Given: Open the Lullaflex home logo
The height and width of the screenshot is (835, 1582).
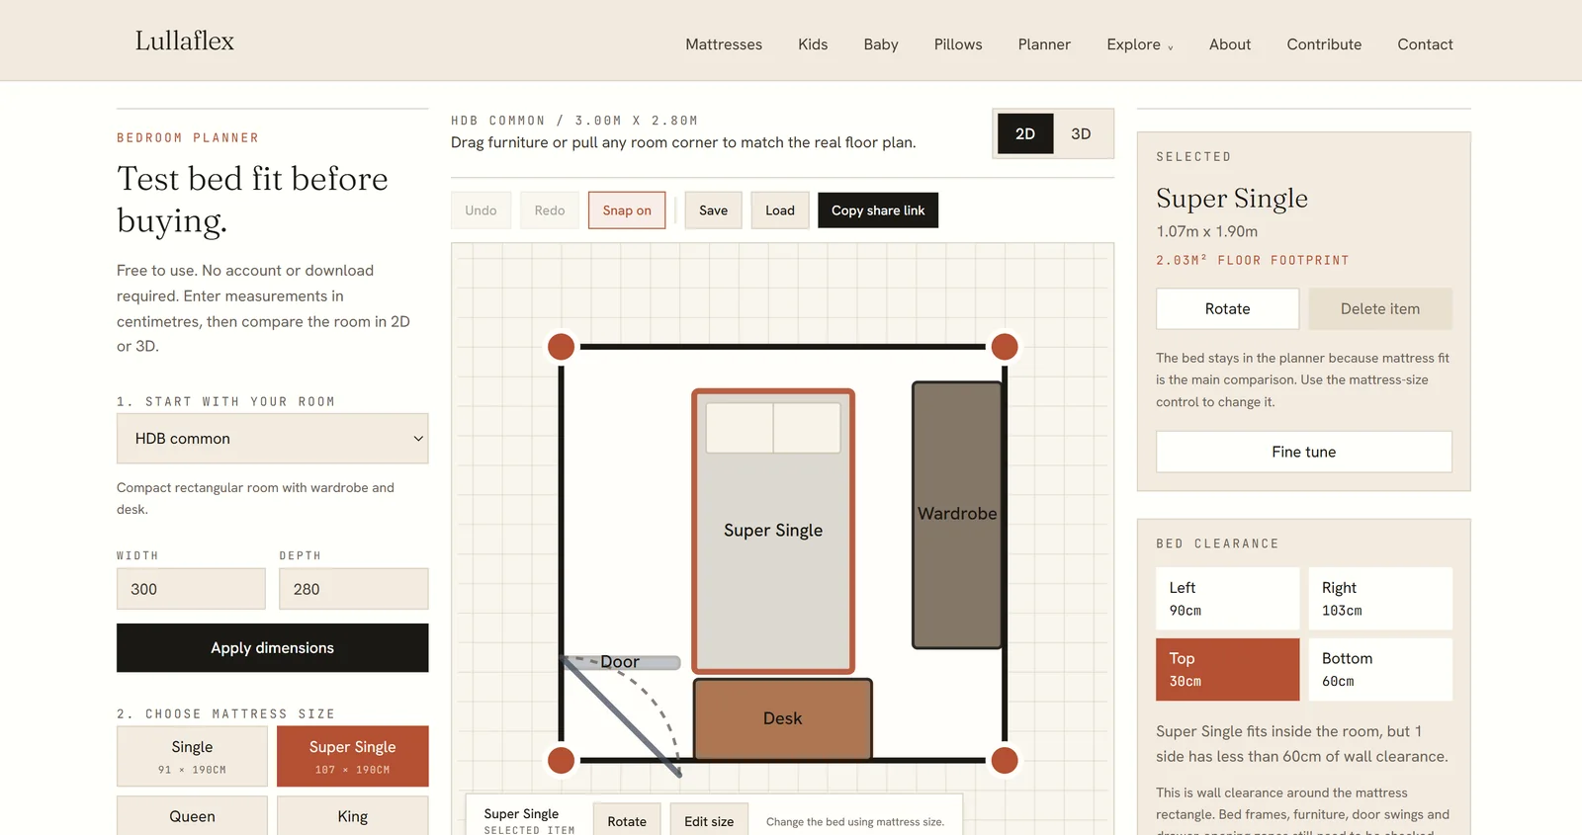Looking at the screenshot, I should tap(185, 41).
